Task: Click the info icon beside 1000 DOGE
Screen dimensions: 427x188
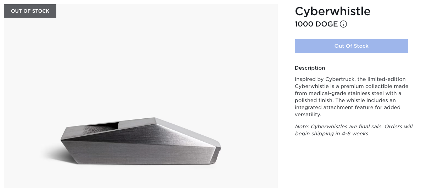Action: coord(343,24)
